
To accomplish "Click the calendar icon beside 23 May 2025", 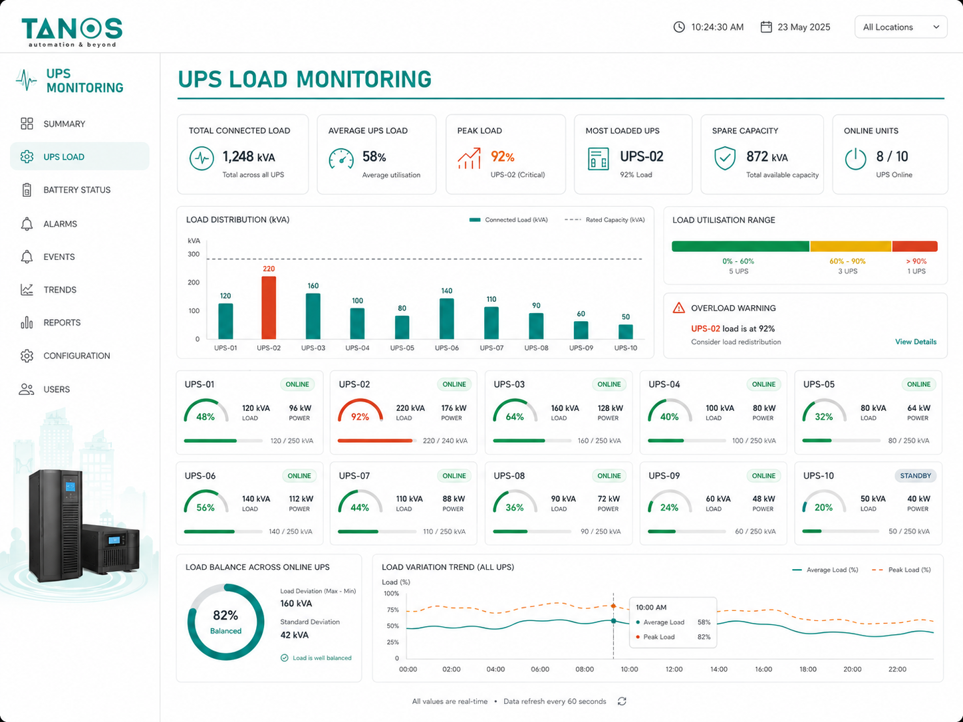I will [x=766, y=27].
